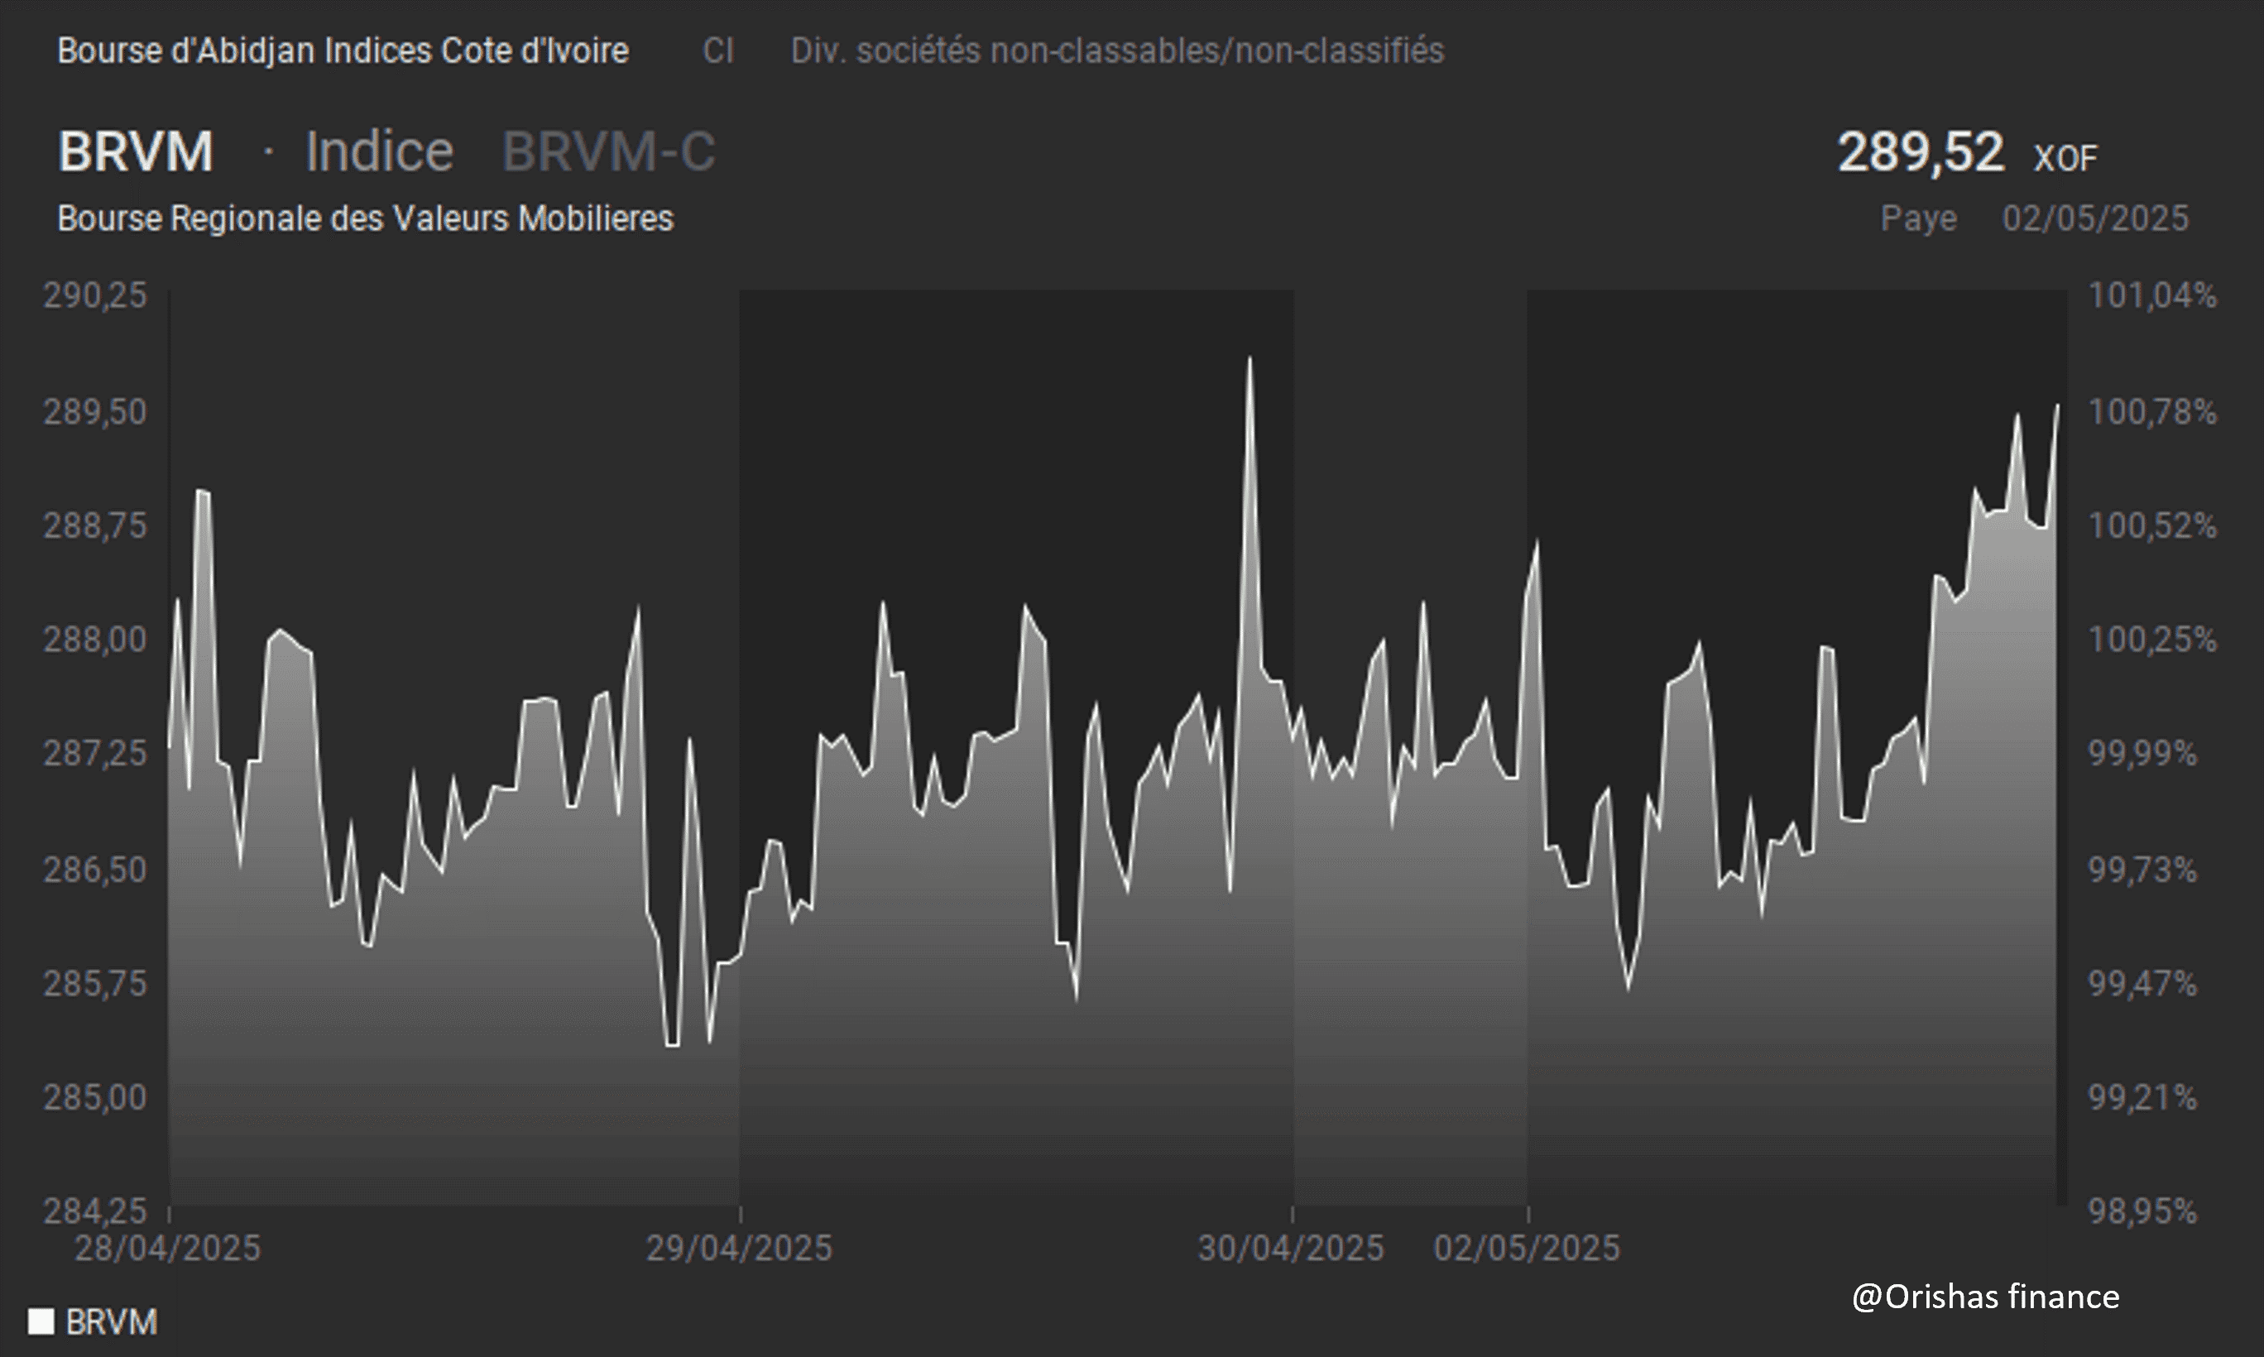The height and width of the screenshot is (1357, 2264).
Task: Click the XOF currency label
Action: point(2065,158)
